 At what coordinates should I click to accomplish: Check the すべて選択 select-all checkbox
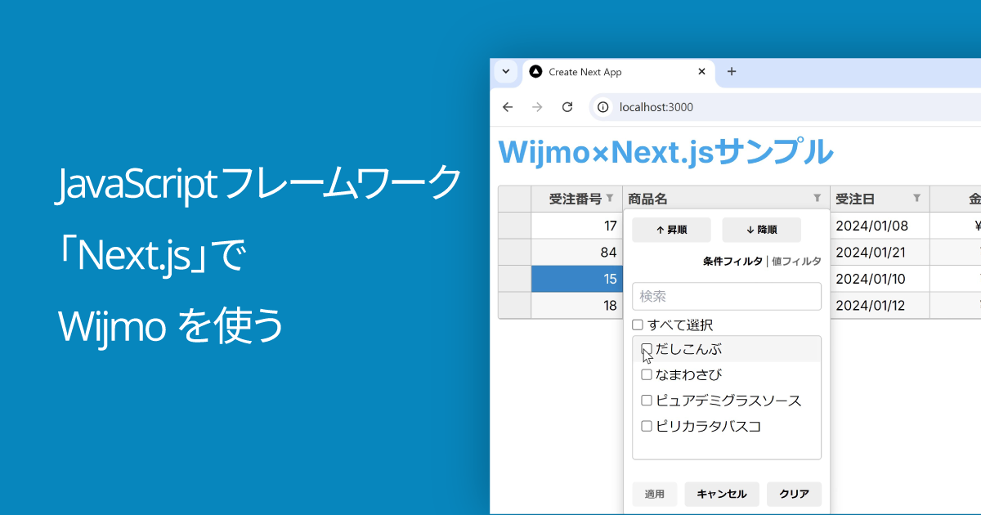click(x=638, y=325)
